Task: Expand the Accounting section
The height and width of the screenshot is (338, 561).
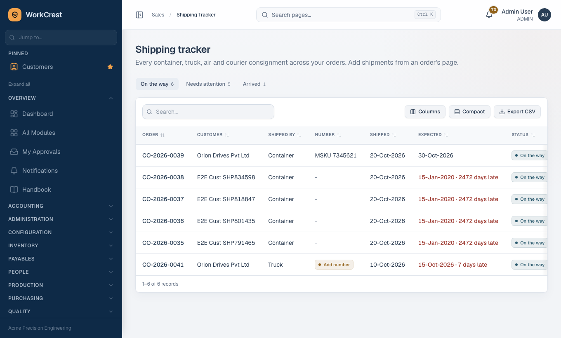Action: coord(61,206)
